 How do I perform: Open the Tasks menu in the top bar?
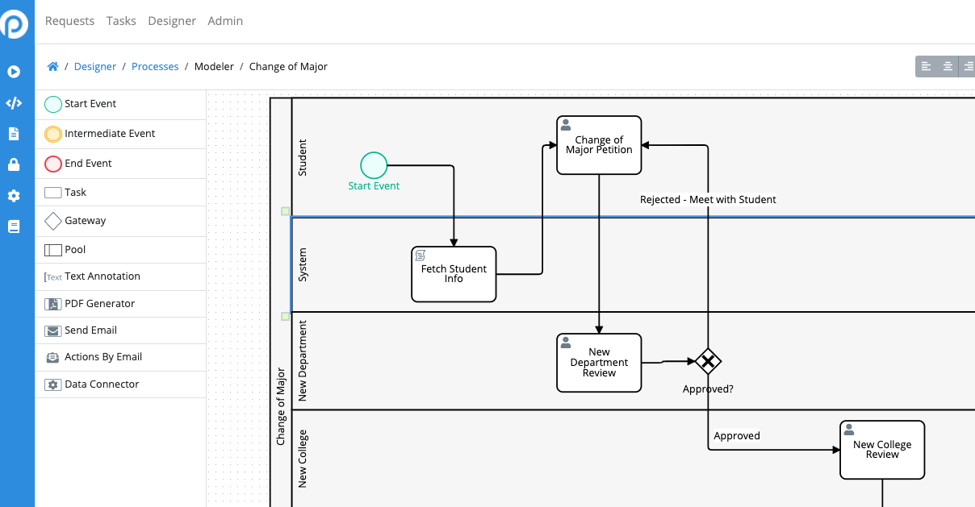coord(121,21)
